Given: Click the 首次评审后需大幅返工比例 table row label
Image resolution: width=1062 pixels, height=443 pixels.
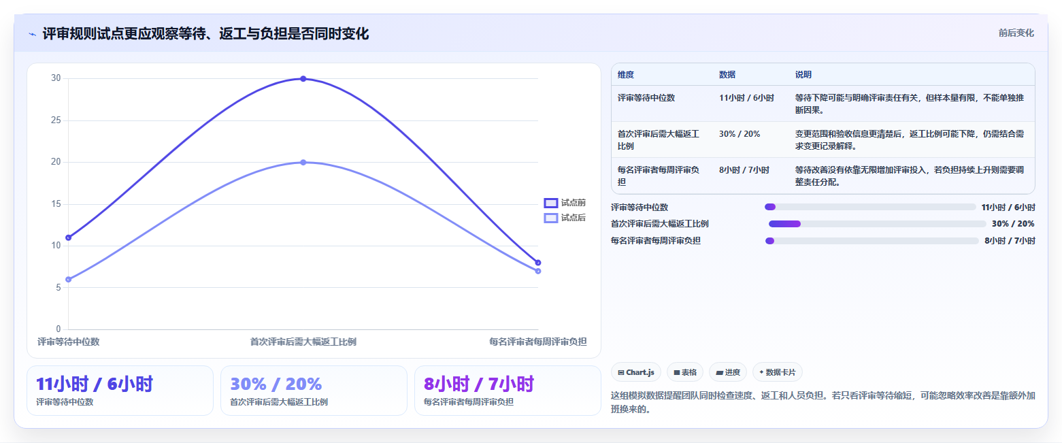Looking at the screenshot, I should (659, 140).
